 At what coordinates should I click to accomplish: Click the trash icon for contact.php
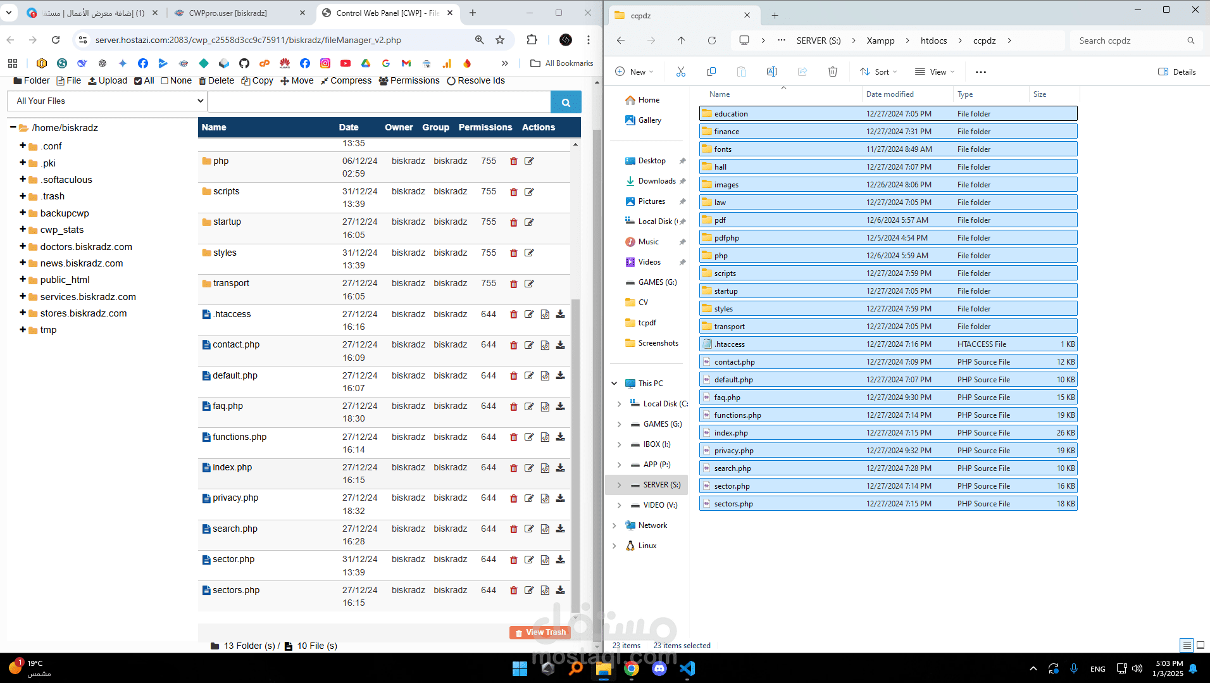pyautogui.click(x=513, y=345)
